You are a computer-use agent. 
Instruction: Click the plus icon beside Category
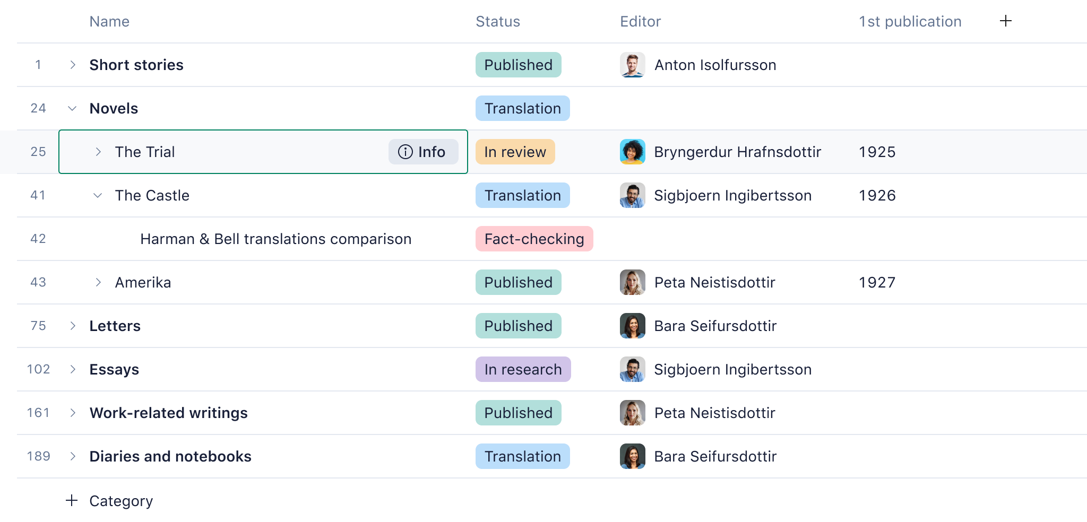(72, 500)
